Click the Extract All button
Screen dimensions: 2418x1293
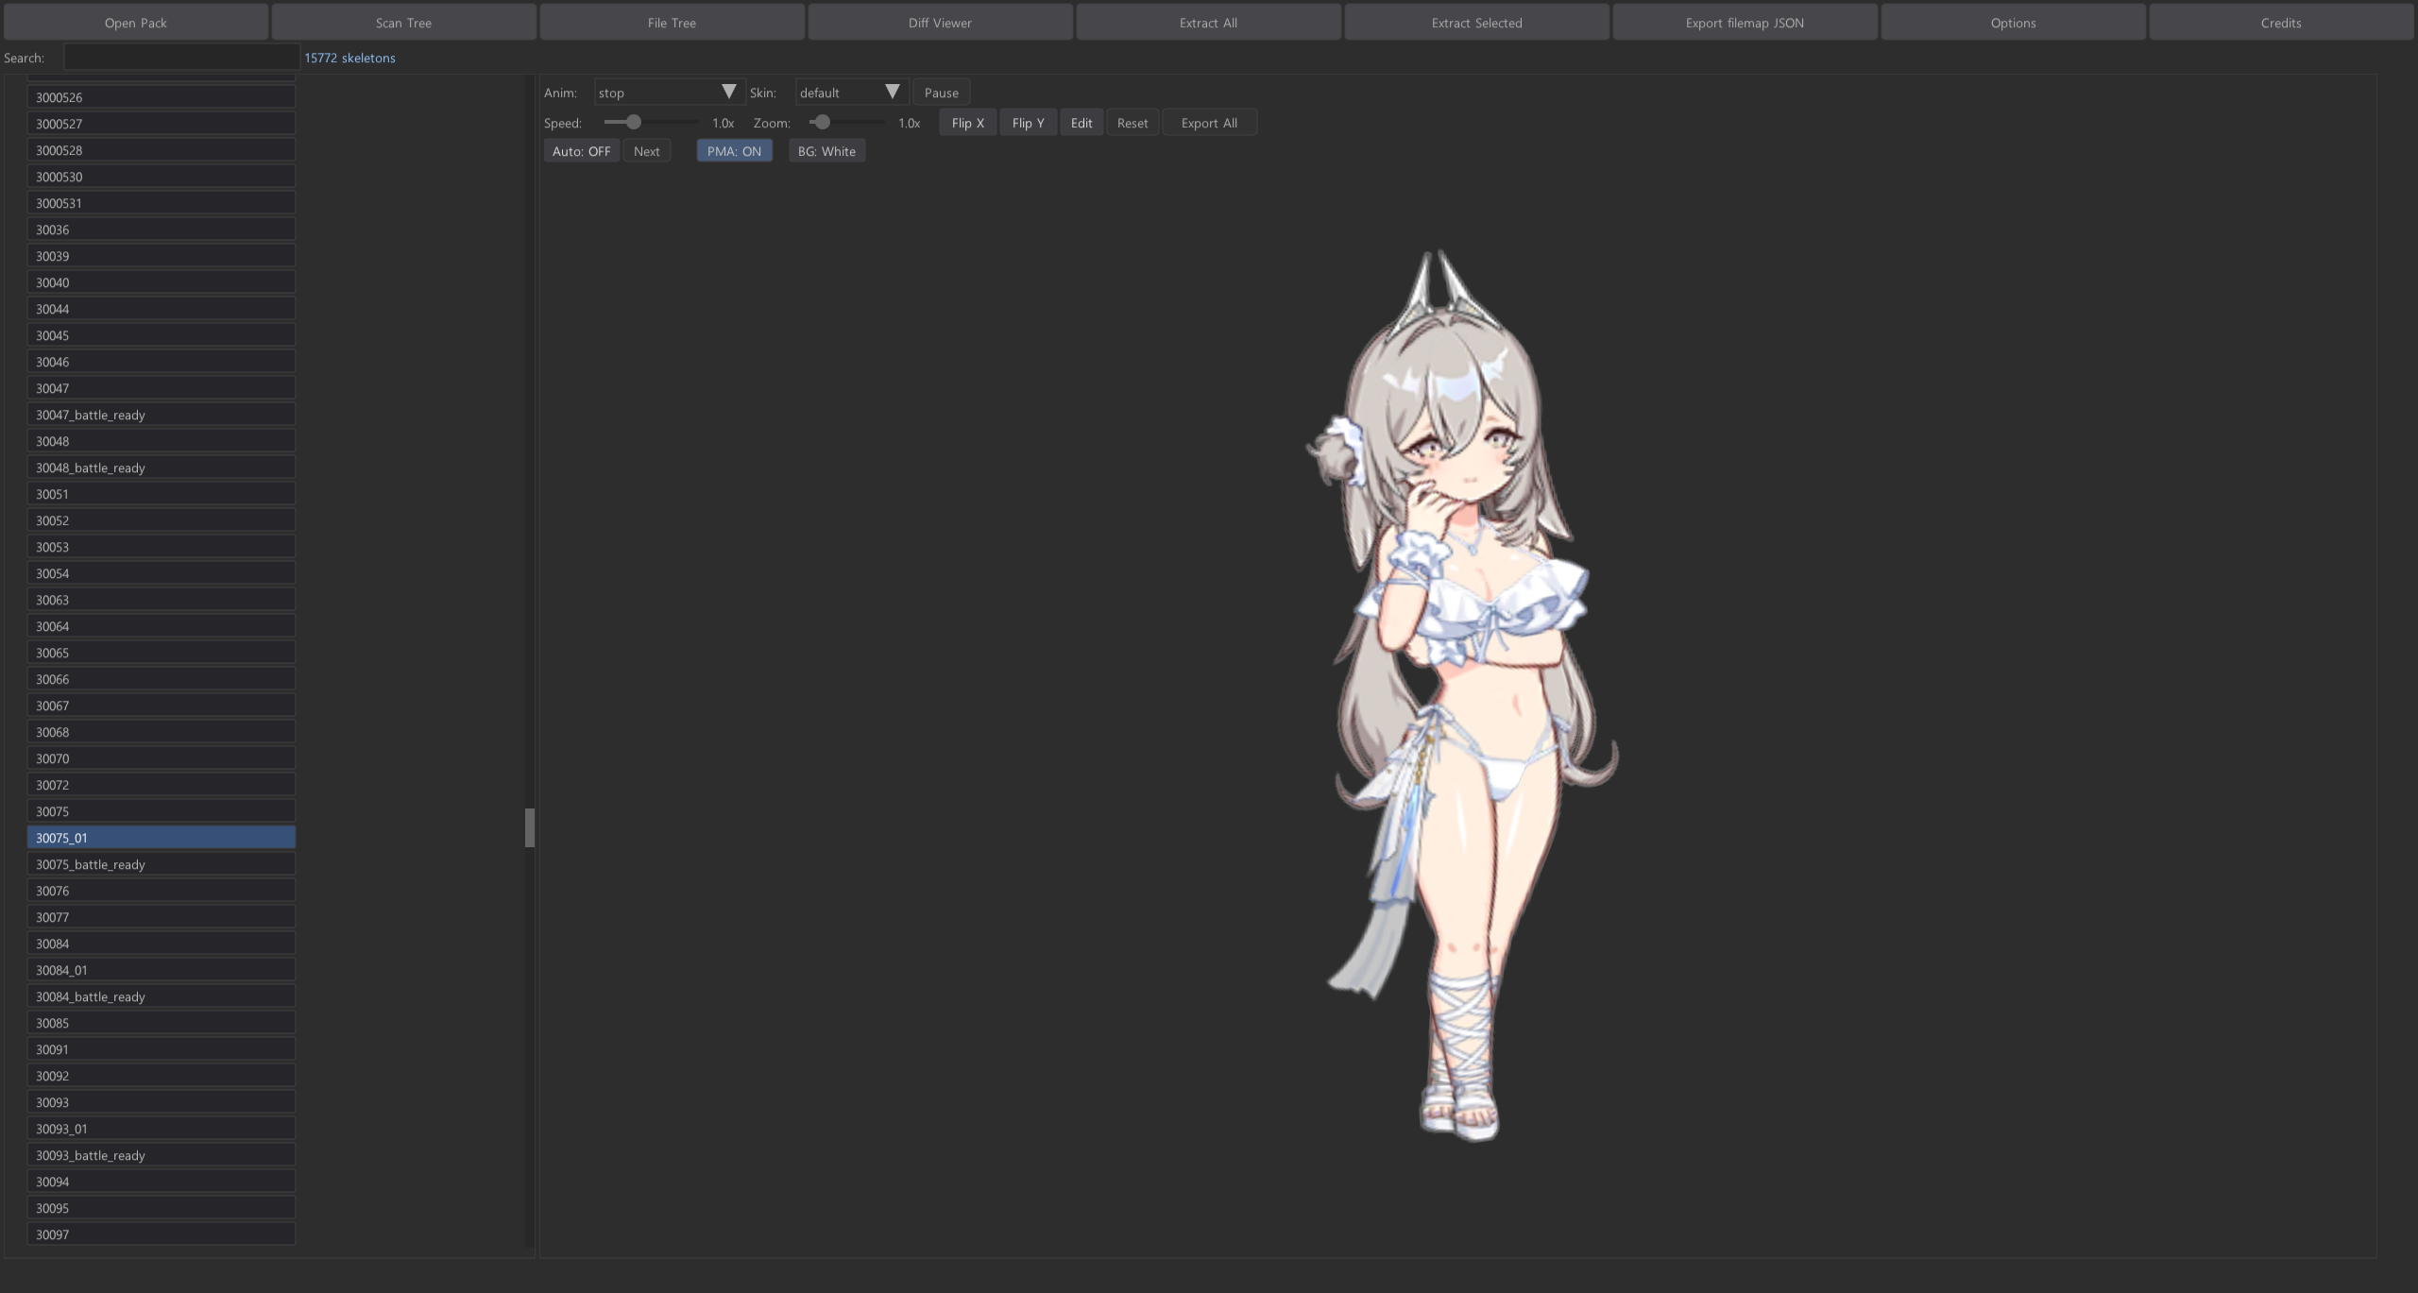[1208, 23]
